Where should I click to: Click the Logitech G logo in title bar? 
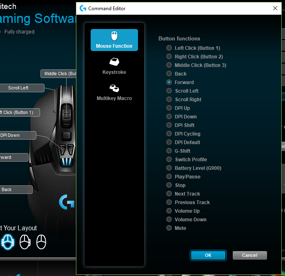tap(83, 8)
